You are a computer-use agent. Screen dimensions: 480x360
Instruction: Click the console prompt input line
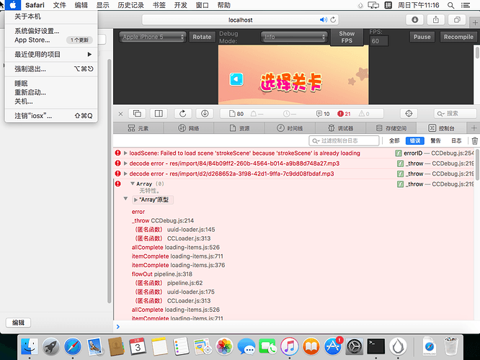(x=296, y=327)
